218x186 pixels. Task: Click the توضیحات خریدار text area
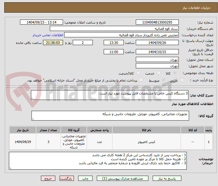tap(98, 161)
